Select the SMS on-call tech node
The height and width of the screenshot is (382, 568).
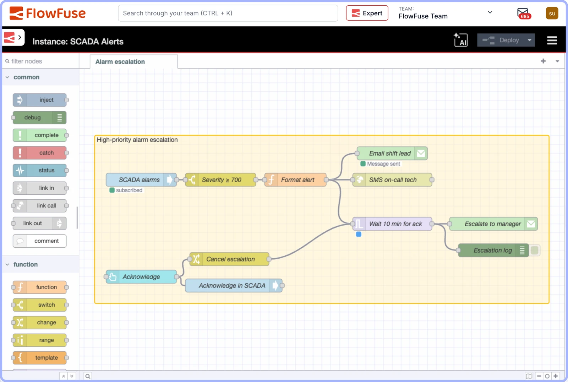click(x=392, y=180)
